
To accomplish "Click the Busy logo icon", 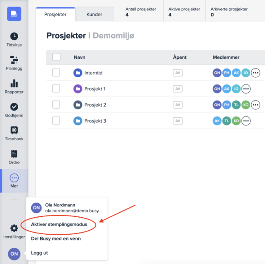I will 14,14.
